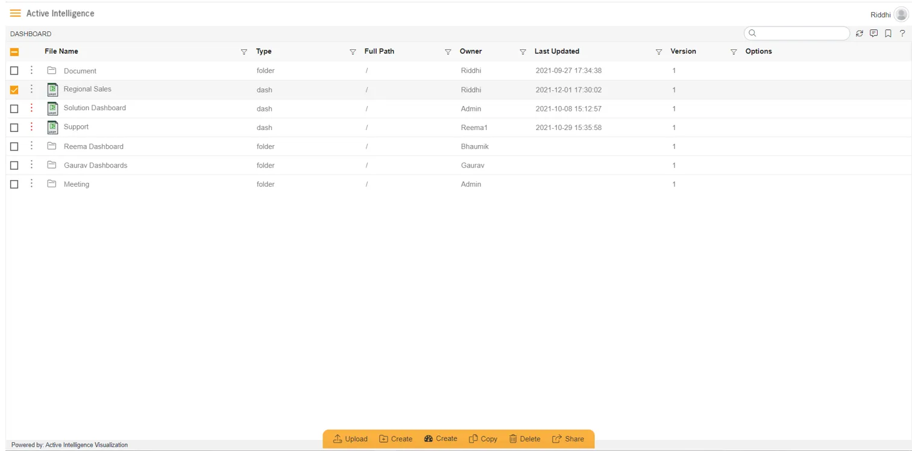Viewport: 912px width, 451px height.
Task: Sort by the File Name header
Action: click(x=61, y=51)
